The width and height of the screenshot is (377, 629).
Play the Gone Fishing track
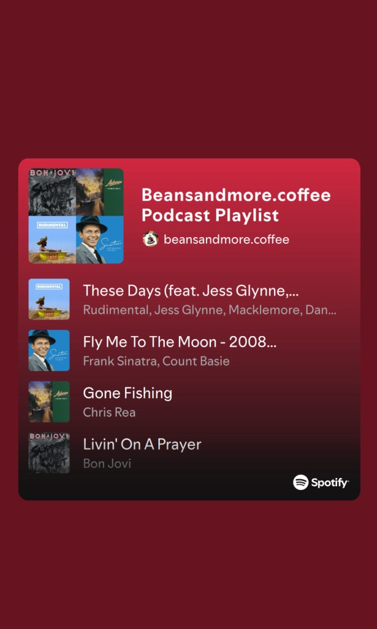pyautogui.click(x=128, y=393)
